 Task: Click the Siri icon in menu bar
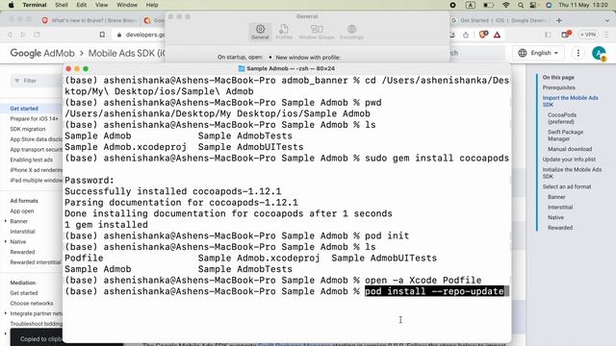549,5
